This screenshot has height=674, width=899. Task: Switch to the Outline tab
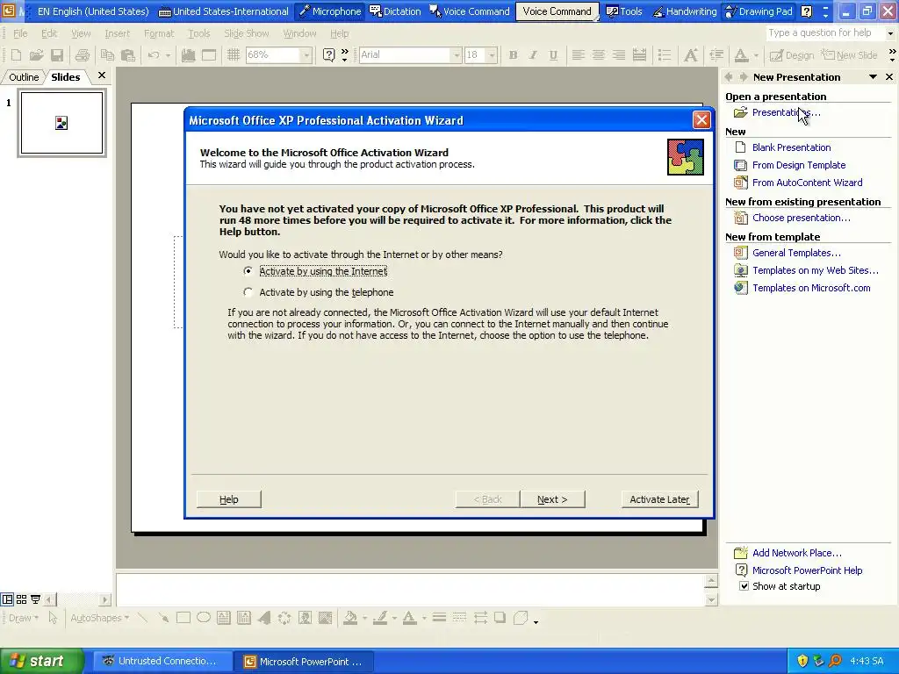24,77
